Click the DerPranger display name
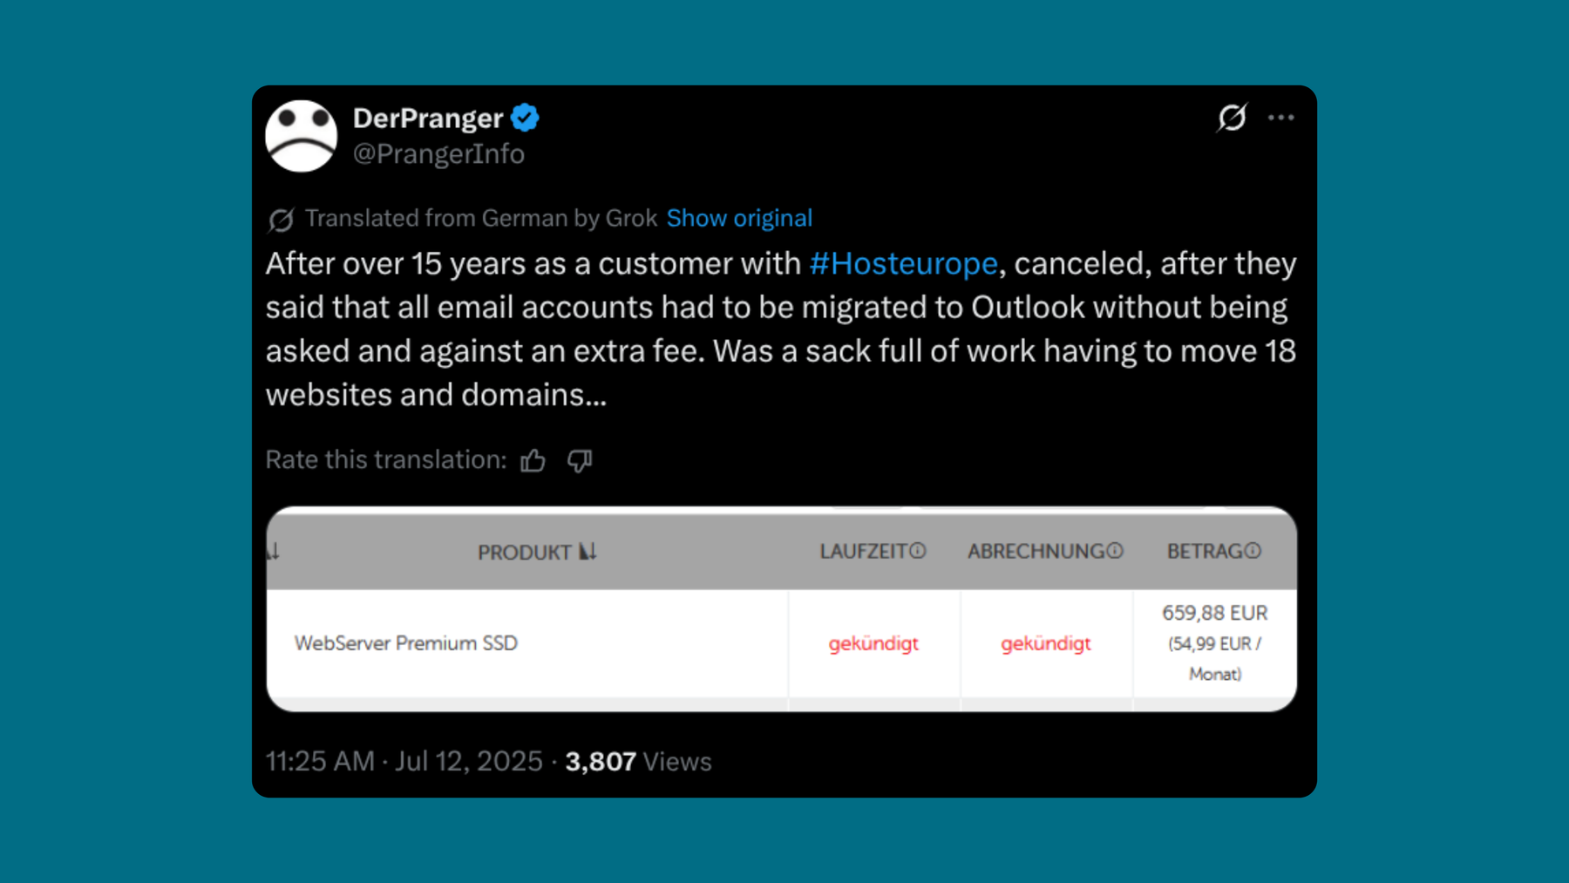The width and height of the screenshot is (1569, 883). click(428, 118)
